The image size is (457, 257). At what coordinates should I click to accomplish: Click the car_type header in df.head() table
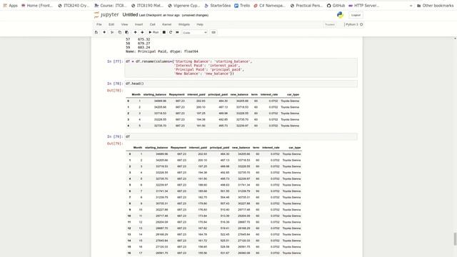tap(293, 94)
